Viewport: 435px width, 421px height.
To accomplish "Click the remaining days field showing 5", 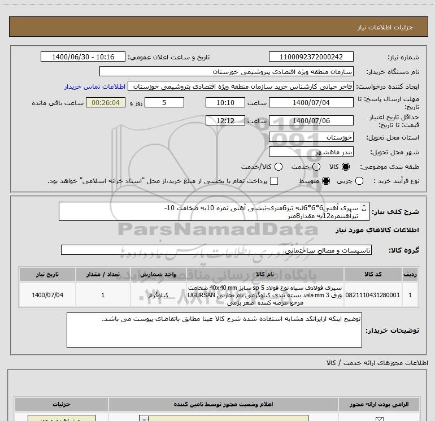I will (x=164, y=102).
